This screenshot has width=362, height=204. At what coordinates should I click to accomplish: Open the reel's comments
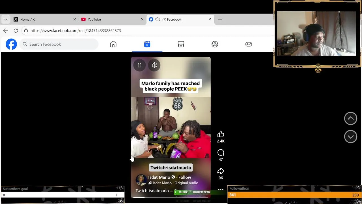point(221,153)
